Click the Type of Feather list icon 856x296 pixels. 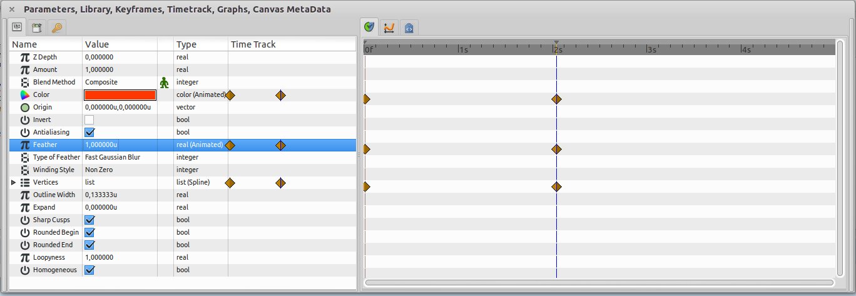pyautogui.click(x=25, y=157)
